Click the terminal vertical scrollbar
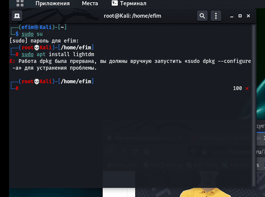 click(x=254, y=105)
